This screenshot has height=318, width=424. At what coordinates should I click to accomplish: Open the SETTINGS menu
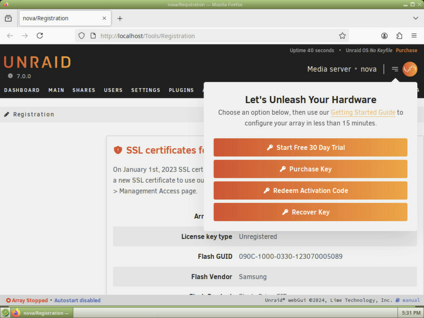coord(146,90)
